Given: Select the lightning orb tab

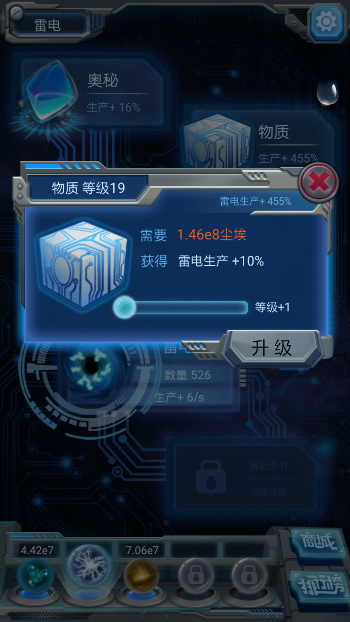Looking at the screenshot, I should coord(89,566).
